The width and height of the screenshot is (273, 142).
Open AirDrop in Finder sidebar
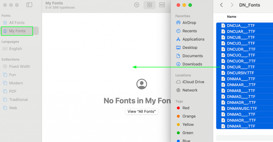coord(189,23)
